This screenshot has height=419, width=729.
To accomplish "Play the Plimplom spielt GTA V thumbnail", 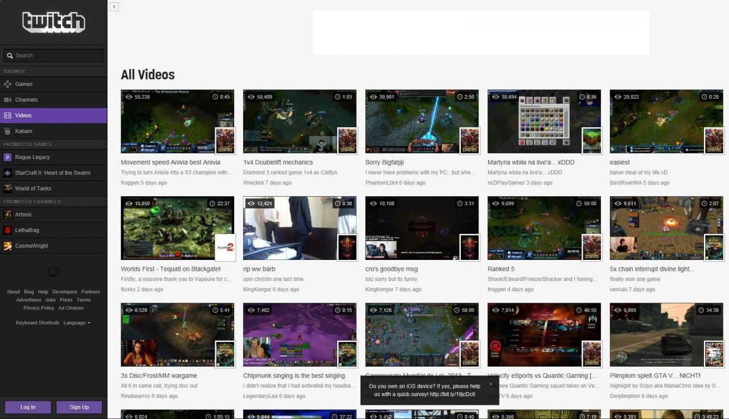I will click(x=666, y=335).
